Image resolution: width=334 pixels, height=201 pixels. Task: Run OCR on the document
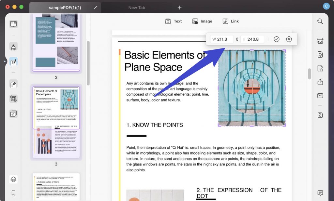click(320, 40)
